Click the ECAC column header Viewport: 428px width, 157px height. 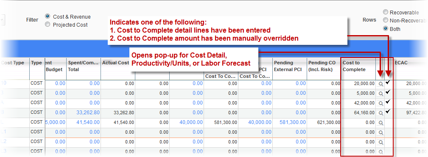411,69
